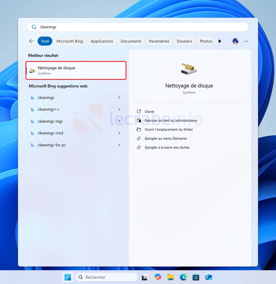Open Microsoft Edge from the taskbar
The width and height of the screenshot is (276, 284).
pyautogui.click(x=183, y=277)
